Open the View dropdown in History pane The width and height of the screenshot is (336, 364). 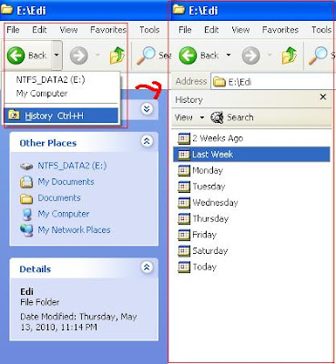[x=189, y=117]
